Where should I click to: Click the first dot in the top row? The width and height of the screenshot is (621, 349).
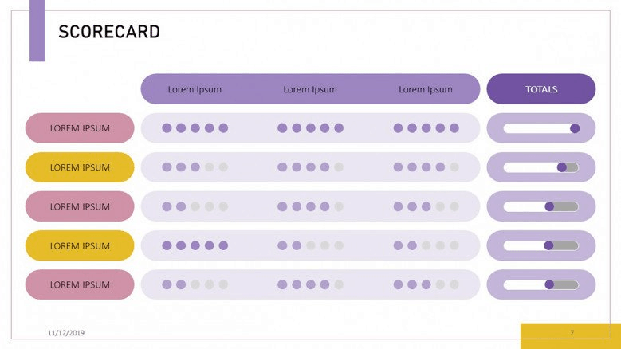click(x=167, y=128)
